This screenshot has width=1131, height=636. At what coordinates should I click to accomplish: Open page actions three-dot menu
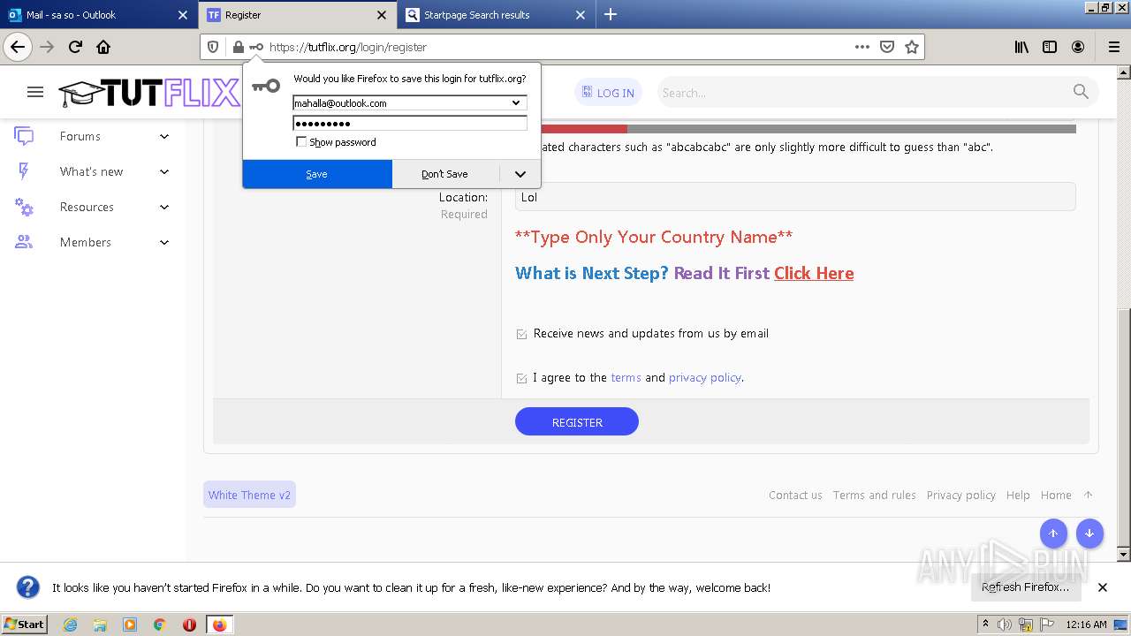pyautogui.click(x=862, y=47)
